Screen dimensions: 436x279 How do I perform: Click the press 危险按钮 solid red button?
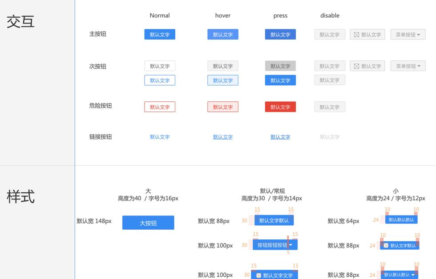(x=280, y=107)
